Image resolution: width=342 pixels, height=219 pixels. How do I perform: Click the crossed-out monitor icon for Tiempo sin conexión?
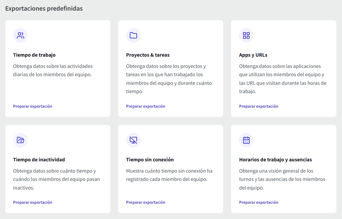pyautogui.click(x=133, y=140)
